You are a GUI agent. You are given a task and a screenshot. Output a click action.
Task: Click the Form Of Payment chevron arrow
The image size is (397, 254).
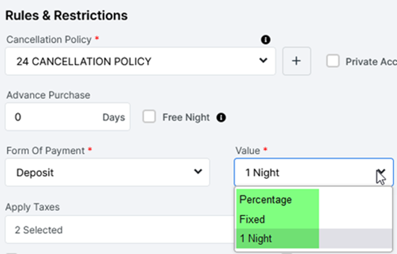198,172
